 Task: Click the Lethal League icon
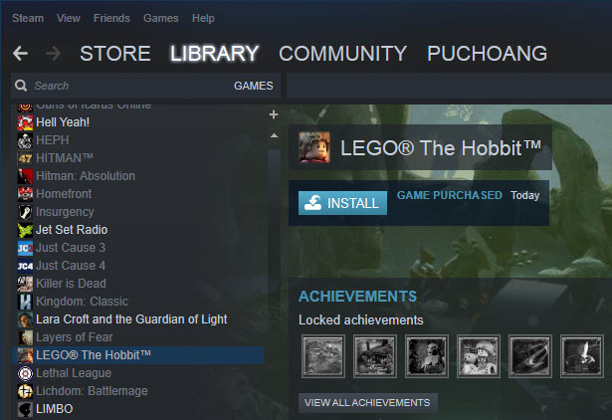tap(25, 373)
